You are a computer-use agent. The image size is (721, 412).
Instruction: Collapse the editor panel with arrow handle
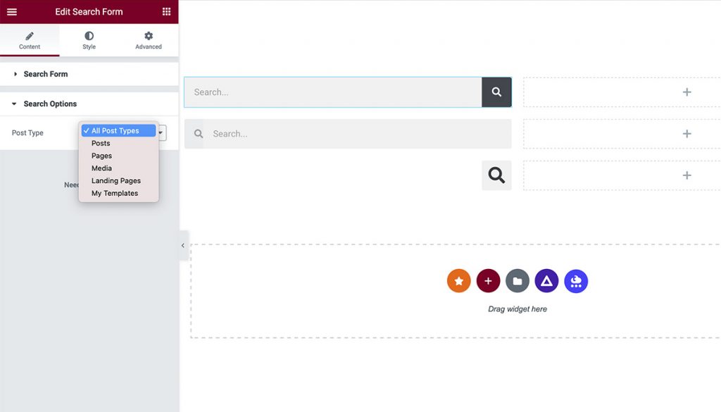(183, 246)
